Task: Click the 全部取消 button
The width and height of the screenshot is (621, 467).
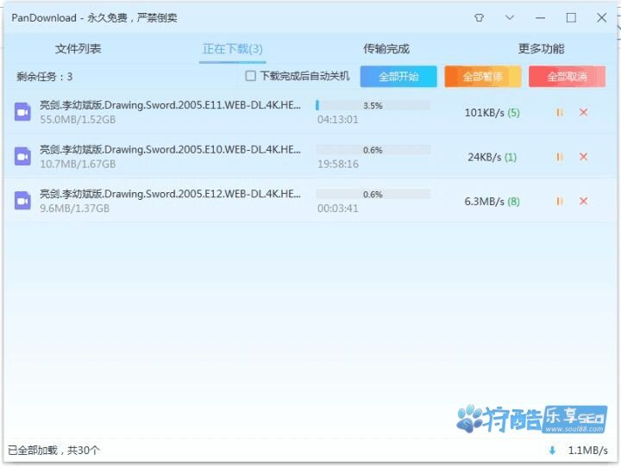Action: [568, 77]
